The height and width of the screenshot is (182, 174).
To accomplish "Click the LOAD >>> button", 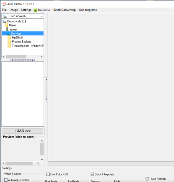I will 23,131.
